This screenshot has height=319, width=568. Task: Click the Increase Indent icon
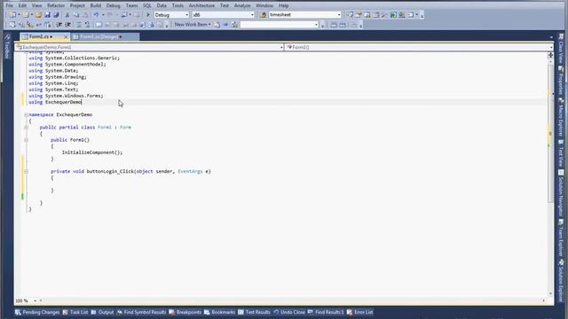tap(67, 25)
